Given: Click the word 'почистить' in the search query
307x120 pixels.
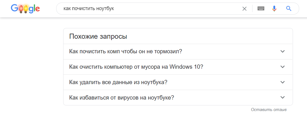Looking at the screenshot, I should 83,9.
